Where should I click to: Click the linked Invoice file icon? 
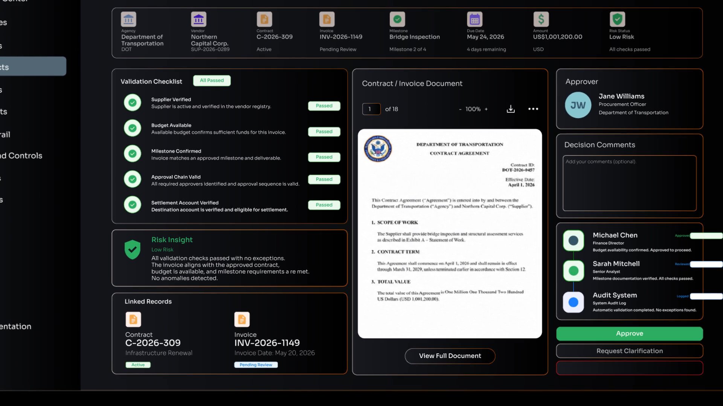pyautogui.click(x=242, y=320)
